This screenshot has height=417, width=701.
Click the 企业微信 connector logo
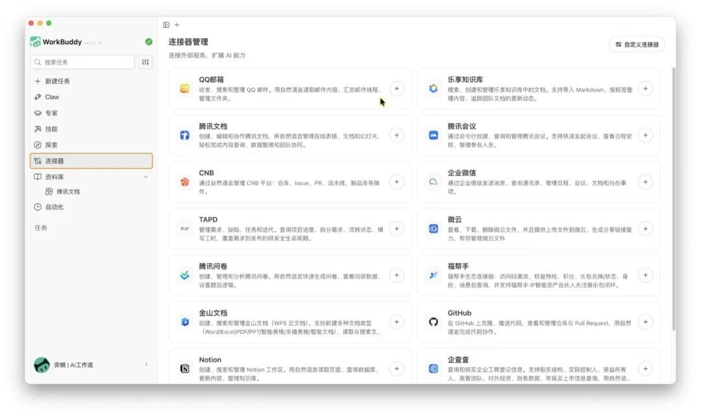coord(433,182)
